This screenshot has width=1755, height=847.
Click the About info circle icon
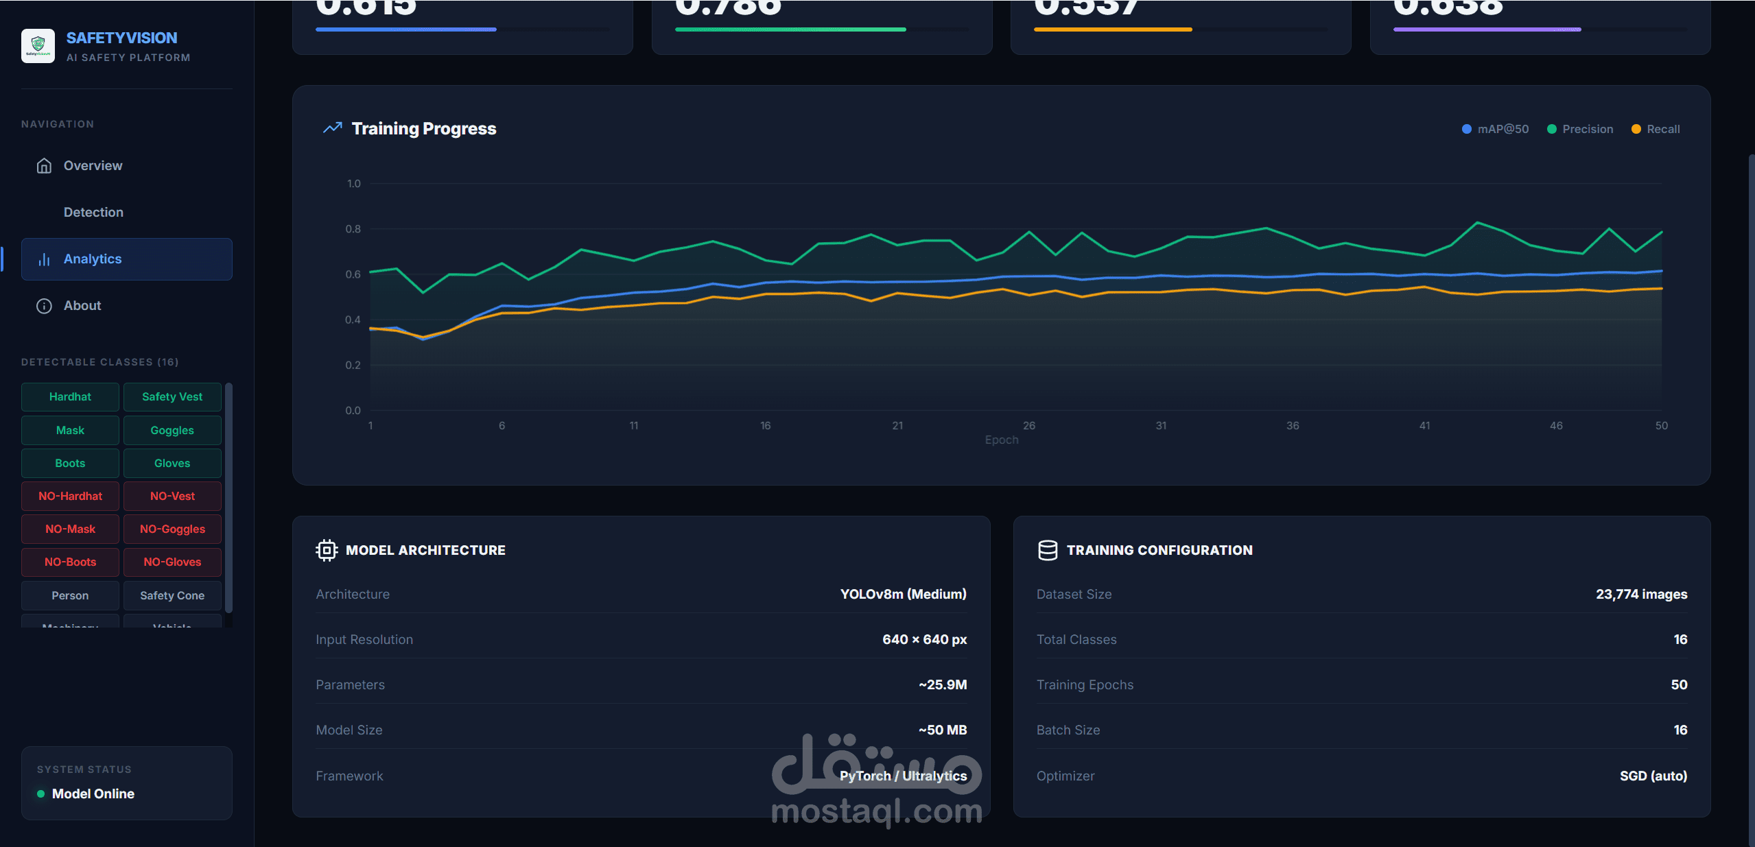pyautogui.click(x=44, y=306)
